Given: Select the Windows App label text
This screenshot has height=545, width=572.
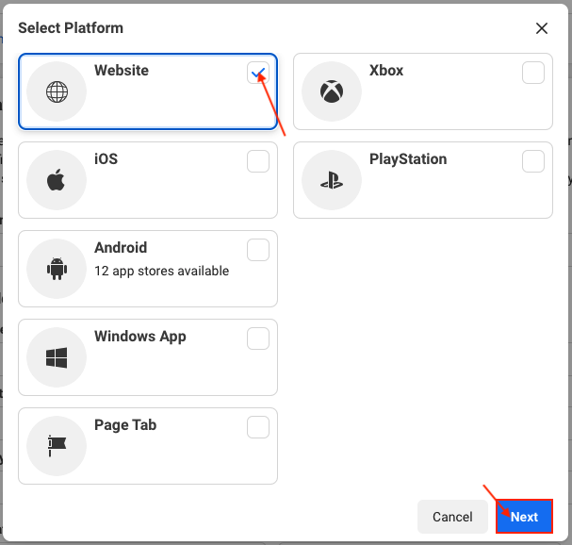Looking at the screenshot, I should pyautogui.click(x=140, y=337).
